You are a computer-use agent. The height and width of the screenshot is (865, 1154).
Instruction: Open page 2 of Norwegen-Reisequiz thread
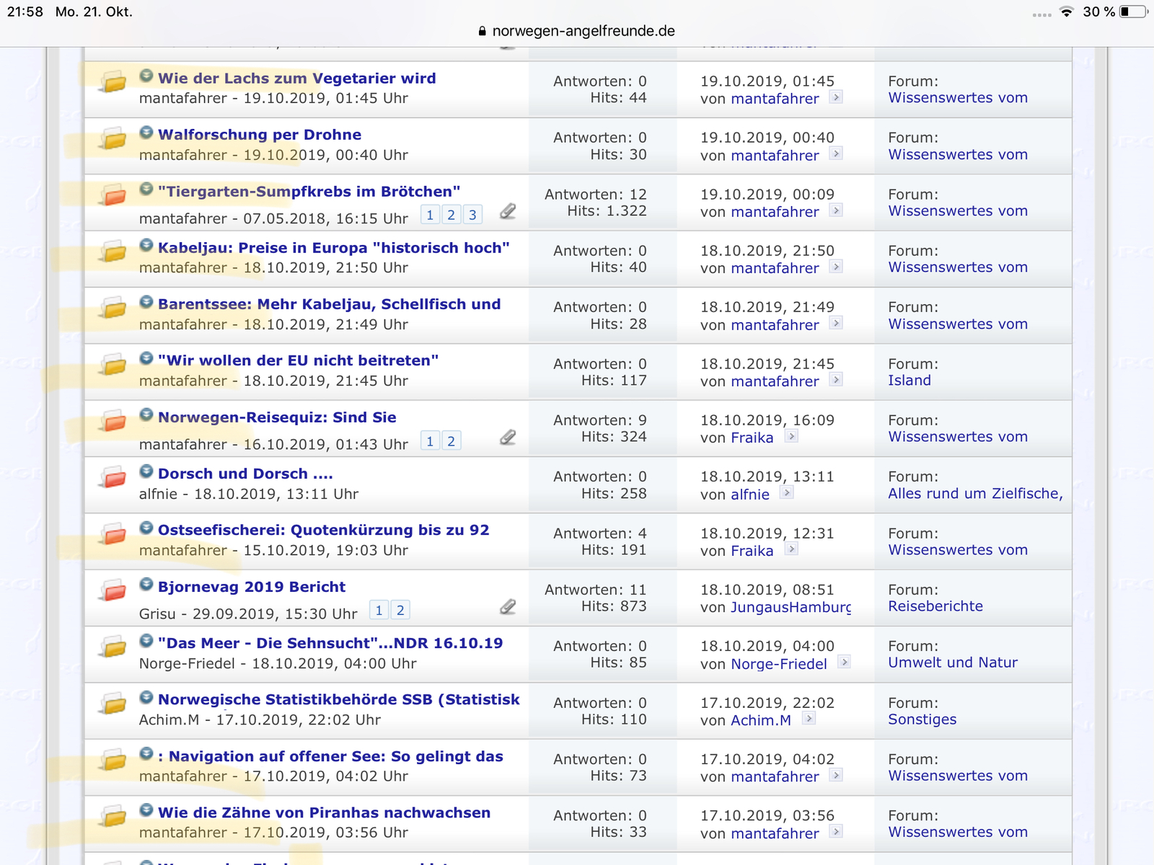click(452, 441)
